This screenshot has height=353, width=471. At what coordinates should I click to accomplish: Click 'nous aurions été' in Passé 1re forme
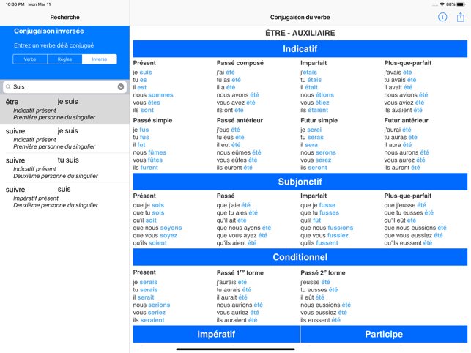click(x=240, y=305)
